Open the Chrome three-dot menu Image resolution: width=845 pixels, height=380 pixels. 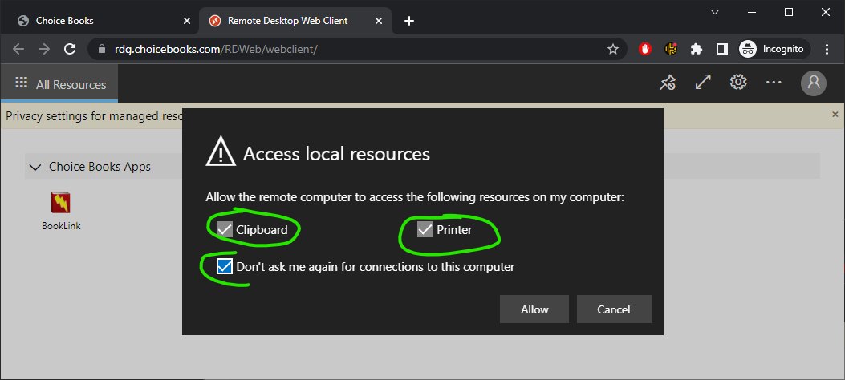click(x=827, y=49)
